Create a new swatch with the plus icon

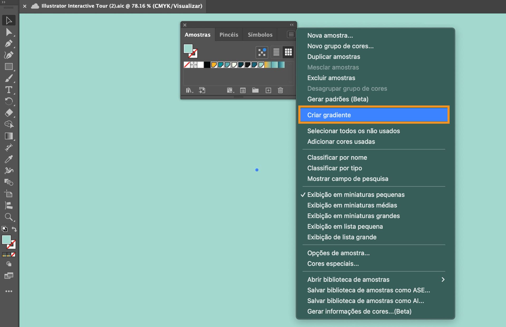268,90
